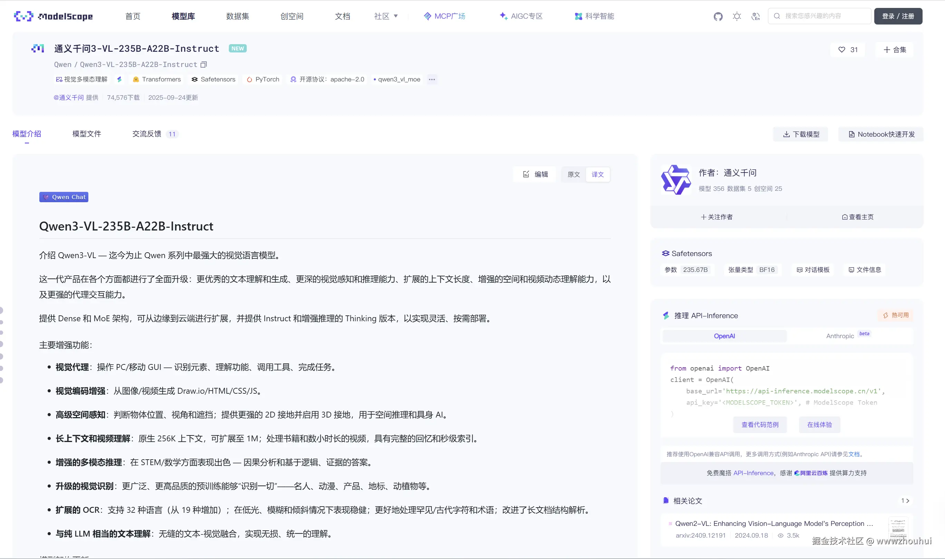Switch description to 原文

coord(574,174)
